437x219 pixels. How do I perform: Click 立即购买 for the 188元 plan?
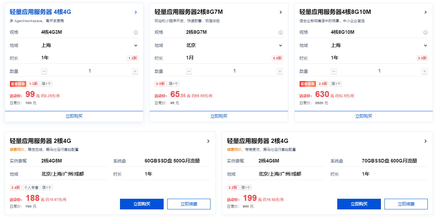[142, 204]
